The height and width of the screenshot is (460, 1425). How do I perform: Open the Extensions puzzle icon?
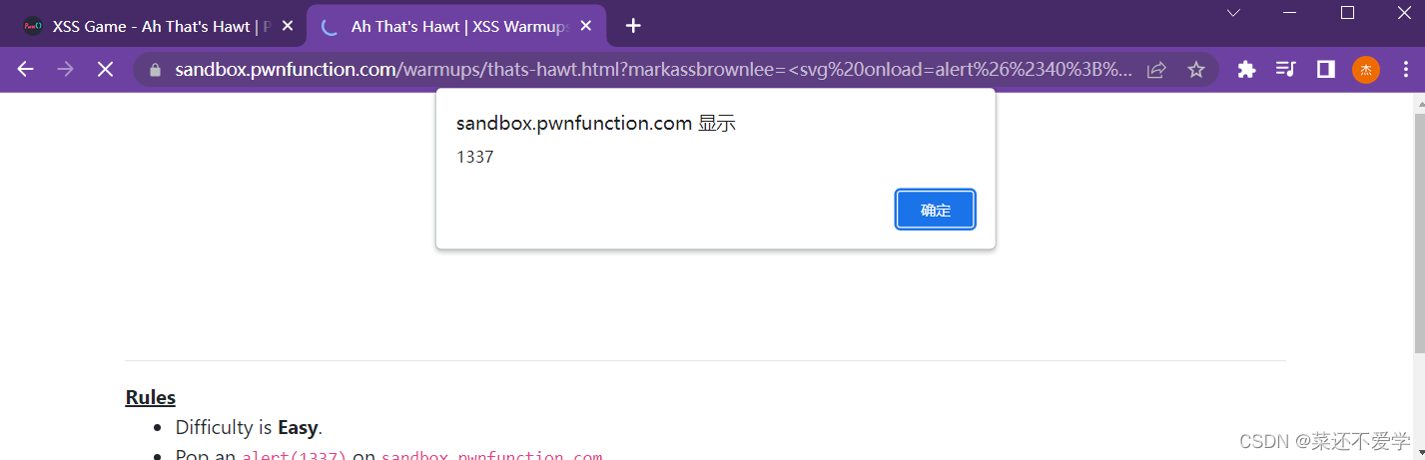pos(1246,70)
